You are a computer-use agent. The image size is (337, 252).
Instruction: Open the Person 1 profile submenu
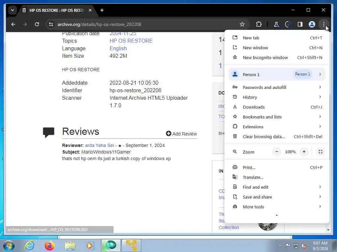point(277,74)
